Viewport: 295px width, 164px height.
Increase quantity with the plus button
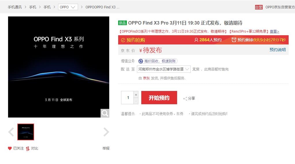[136, 95]
